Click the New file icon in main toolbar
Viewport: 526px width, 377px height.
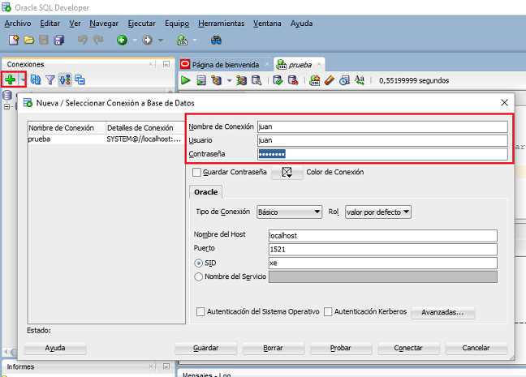(x=14, y=40)
